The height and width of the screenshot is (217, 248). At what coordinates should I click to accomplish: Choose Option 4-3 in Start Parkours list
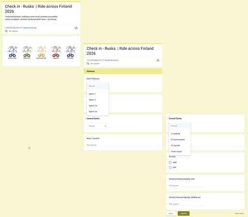point(97,112)
